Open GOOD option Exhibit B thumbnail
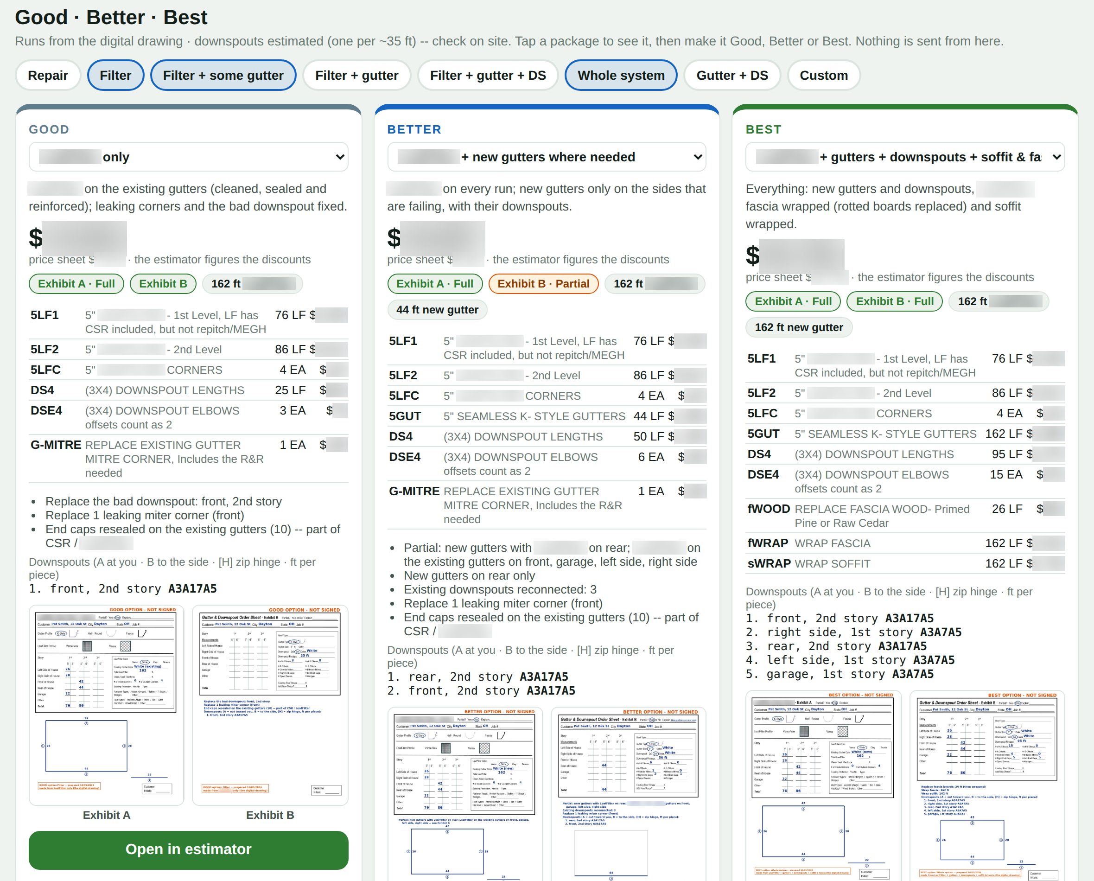The height and width of the screenshot is (881, 1094). tap(270, 705)
